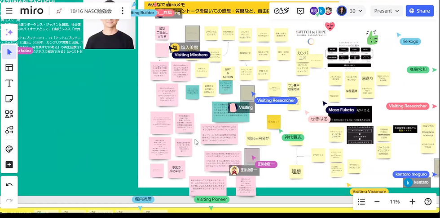This screenshot has width=440, height=218.
Task: Select the Text tool
Action: [9, 83]
